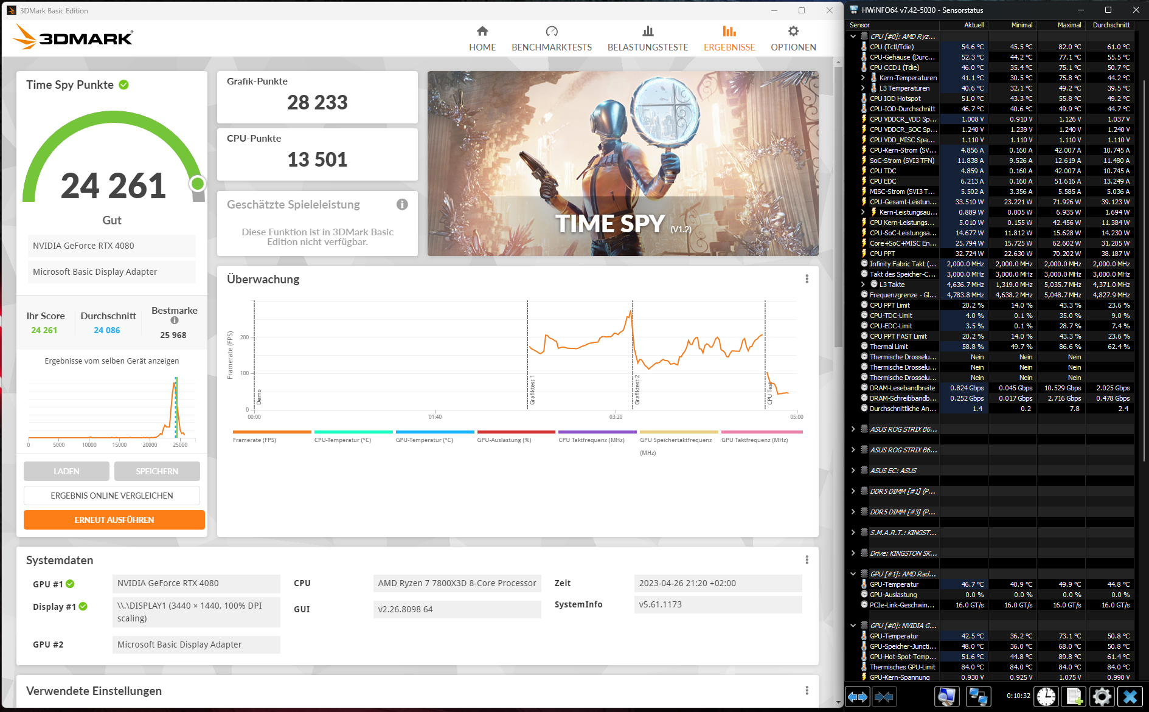Click the clock reset icon in HWiNFO's toolbar
Image resolution: width=1149 pixels, height=712 pixels.
coord(1046,697)
